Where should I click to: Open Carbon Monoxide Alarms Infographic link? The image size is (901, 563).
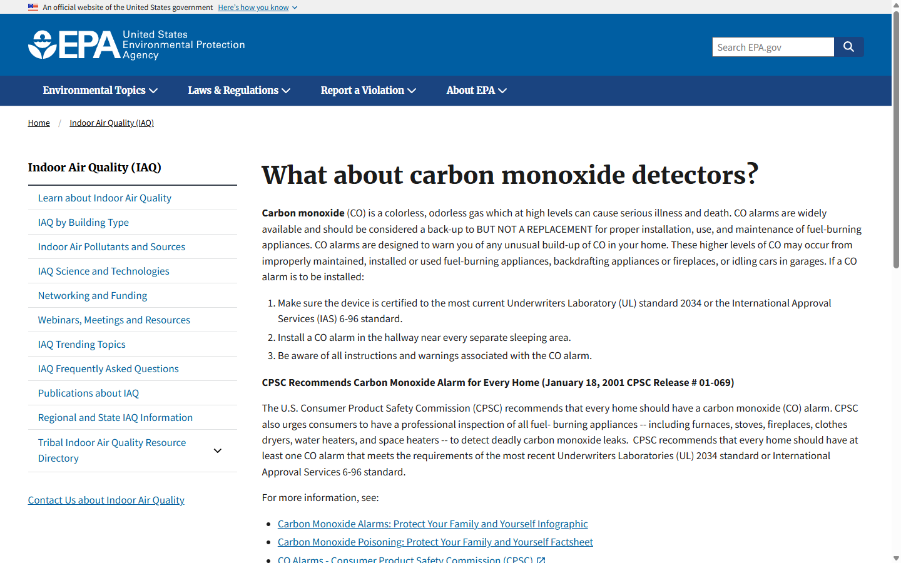[433, 524]
